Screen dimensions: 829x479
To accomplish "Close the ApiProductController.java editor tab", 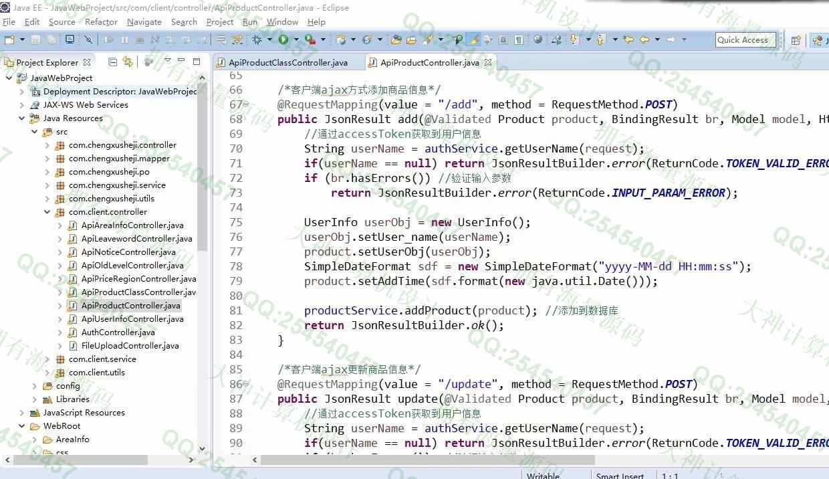I will [x=488, y=62].
